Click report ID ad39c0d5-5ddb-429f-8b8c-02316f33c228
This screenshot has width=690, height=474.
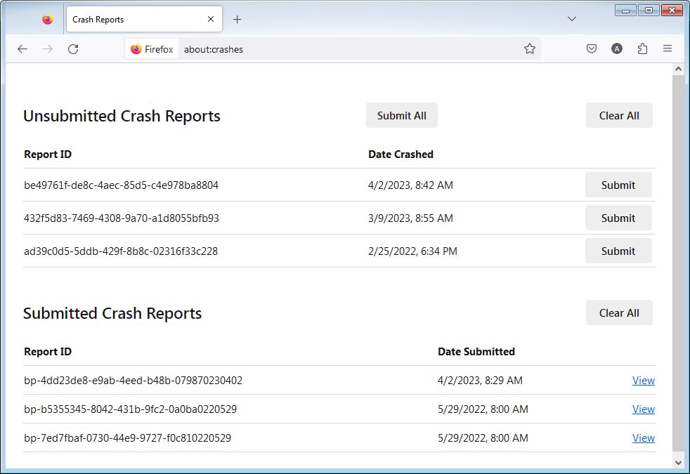pos(121,251)
